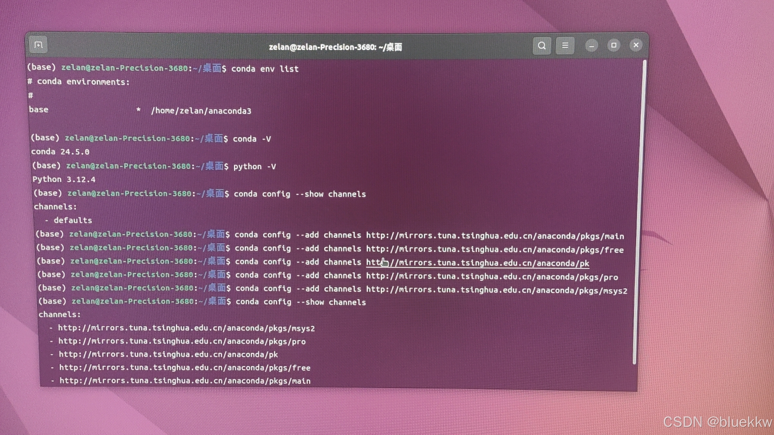This screenshot has width=774, height=435.
Task: Click the pkgs/free mirror URL in add command
Action: pos(495,249)
